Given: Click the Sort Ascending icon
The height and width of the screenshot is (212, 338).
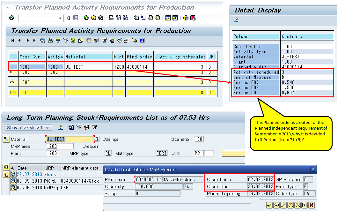Looking at the screenshot, I should (x=50, y=40).
